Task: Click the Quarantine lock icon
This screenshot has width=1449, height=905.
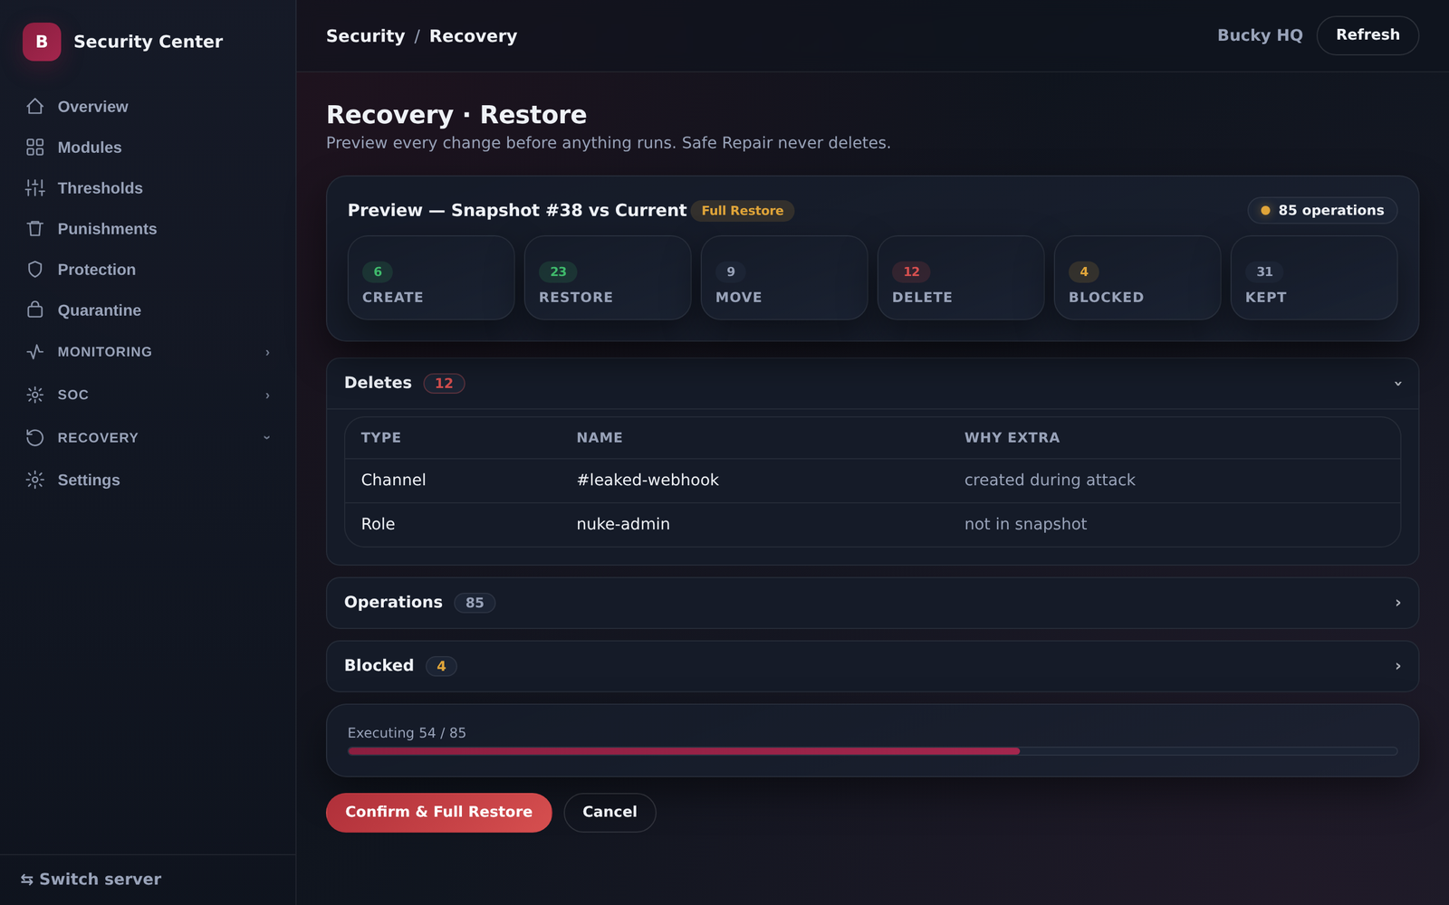Action: (x=35, y=310)
